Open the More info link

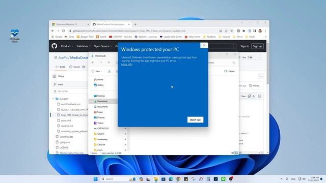point(127,65)
